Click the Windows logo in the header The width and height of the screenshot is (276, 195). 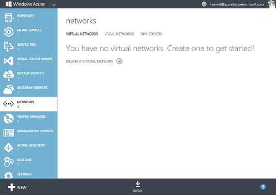[9, 4]
